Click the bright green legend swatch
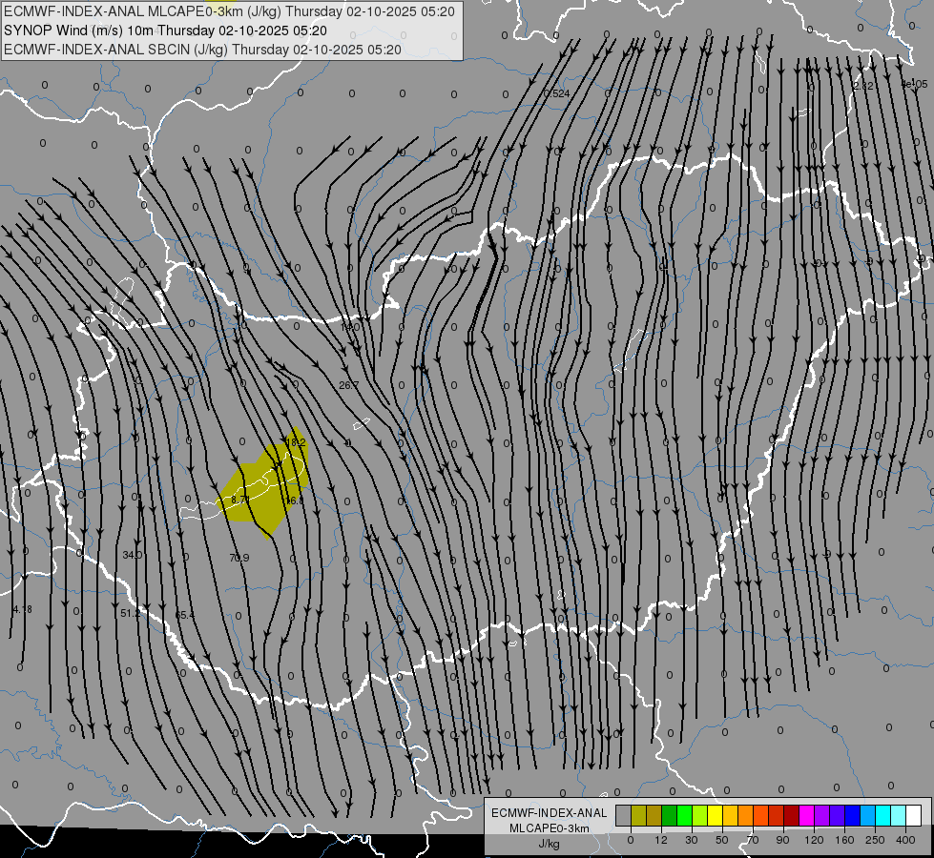Screen dimensions: 934x858 684,816
